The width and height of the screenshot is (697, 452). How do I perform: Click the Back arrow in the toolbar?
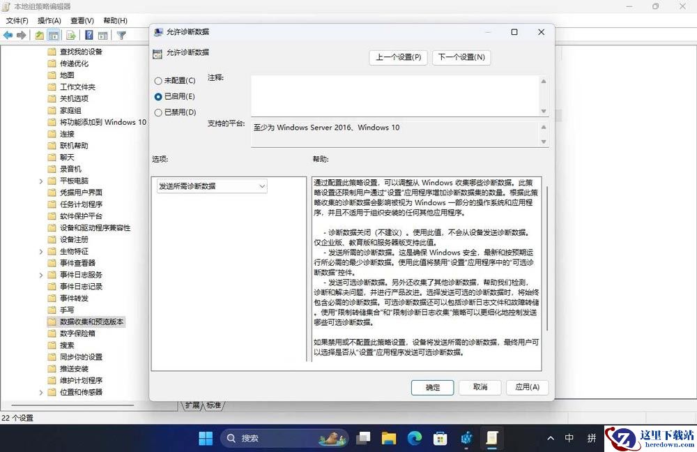coord(8,35)
